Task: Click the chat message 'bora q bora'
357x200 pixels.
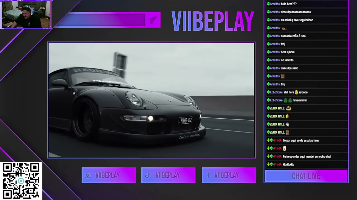Action: pyautogui.click(x=288, y=52)
